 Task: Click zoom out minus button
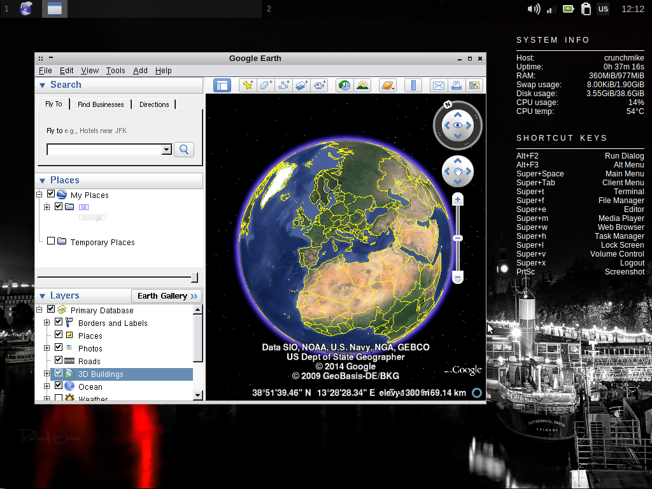pos(457,277)
